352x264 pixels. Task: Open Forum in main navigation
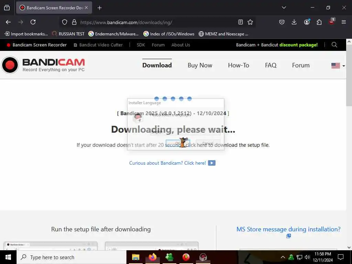click(300, 65)
